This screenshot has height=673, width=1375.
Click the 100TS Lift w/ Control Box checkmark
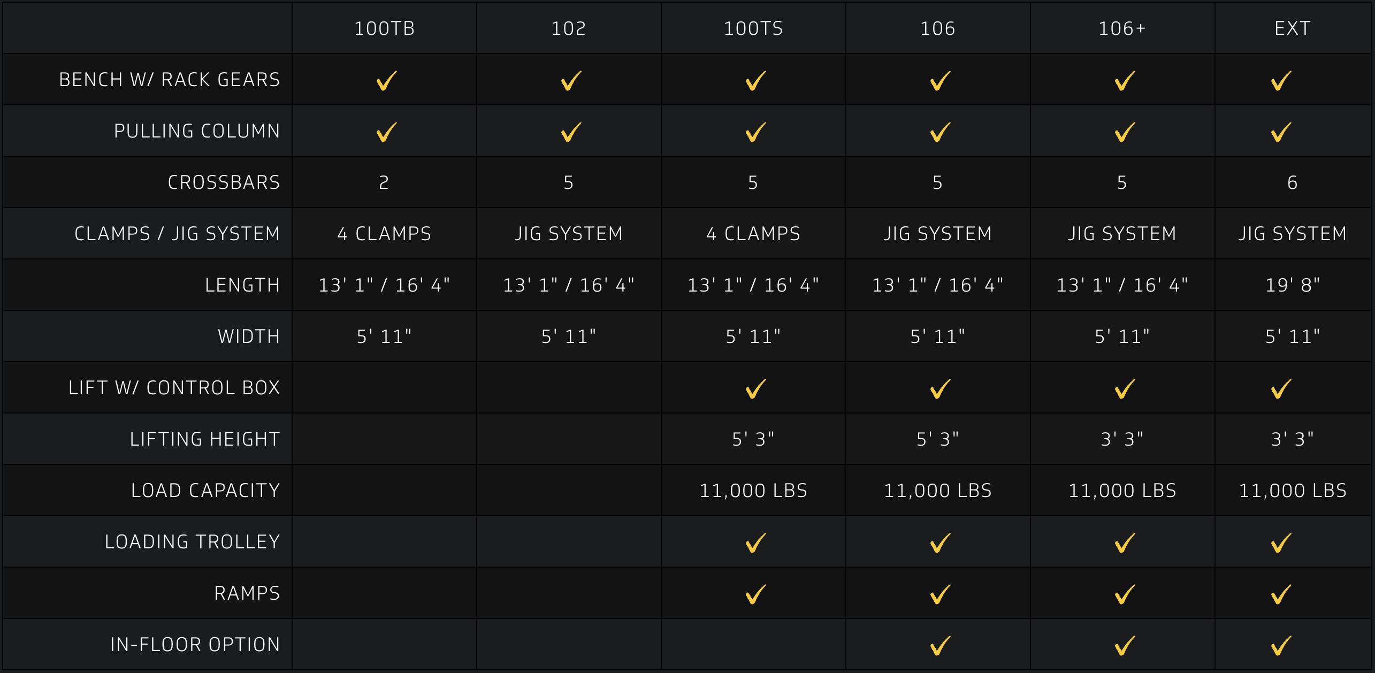(x=755, y=389)
